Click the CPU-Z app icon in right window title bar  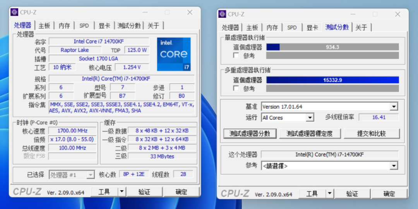tap(222, 14)
